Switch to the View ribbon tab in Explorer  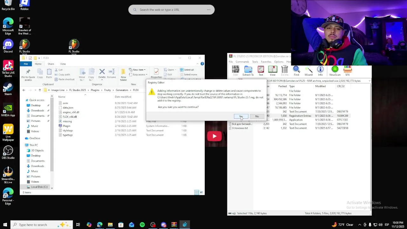point(63,64)
